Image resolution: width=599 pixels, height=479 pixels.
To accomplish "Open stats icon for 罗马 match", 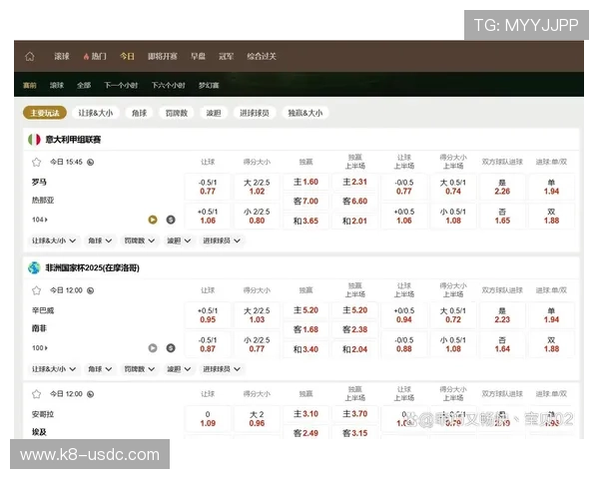I will (x=171, y=220).
